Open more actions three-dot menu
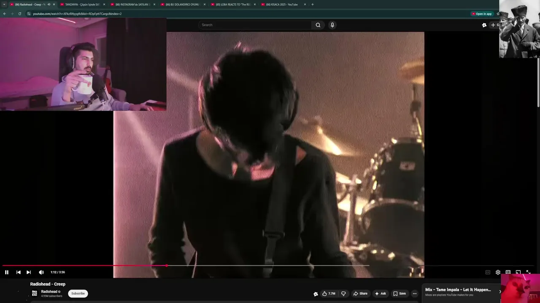 pos(415,293)
